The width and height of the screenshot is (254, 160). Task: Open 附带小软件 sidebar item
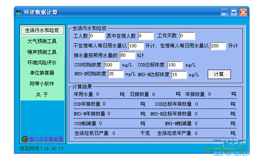(42, 84)
